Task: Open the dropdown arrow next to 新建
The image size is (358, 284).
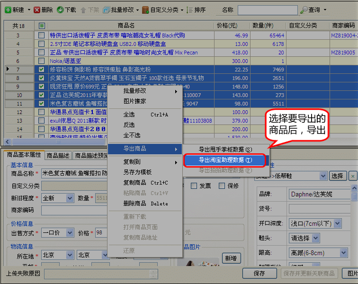Action: (29, 10)
